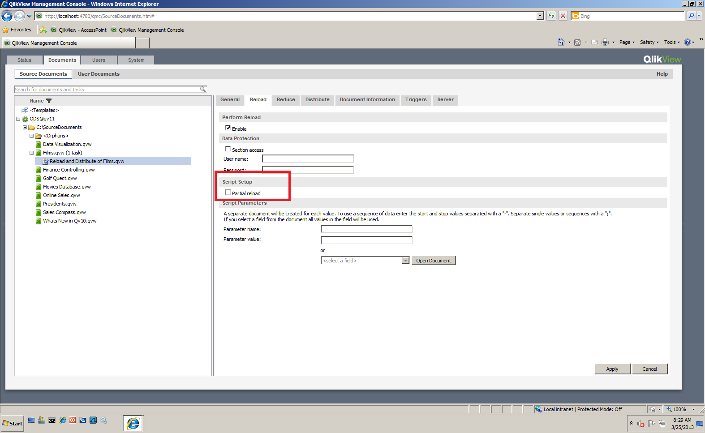
Task: Click the Read Mail envelope icon
Action: click(x=594, y=43)
